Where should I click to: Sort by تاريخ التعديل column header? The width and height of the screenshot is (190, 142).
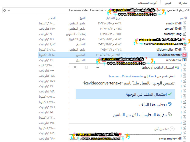[114, 18]
